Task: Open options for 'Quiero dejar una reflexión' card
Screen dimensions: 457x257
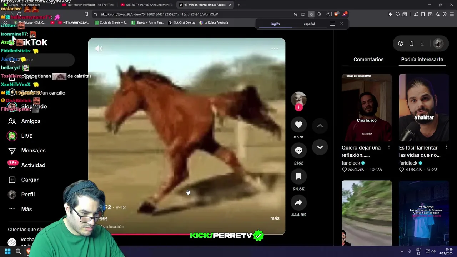Action: pyautogui.click(x=389, y=147)
